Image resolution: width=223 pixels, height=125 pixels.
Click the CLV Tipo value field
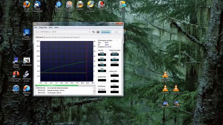[102, 71]
